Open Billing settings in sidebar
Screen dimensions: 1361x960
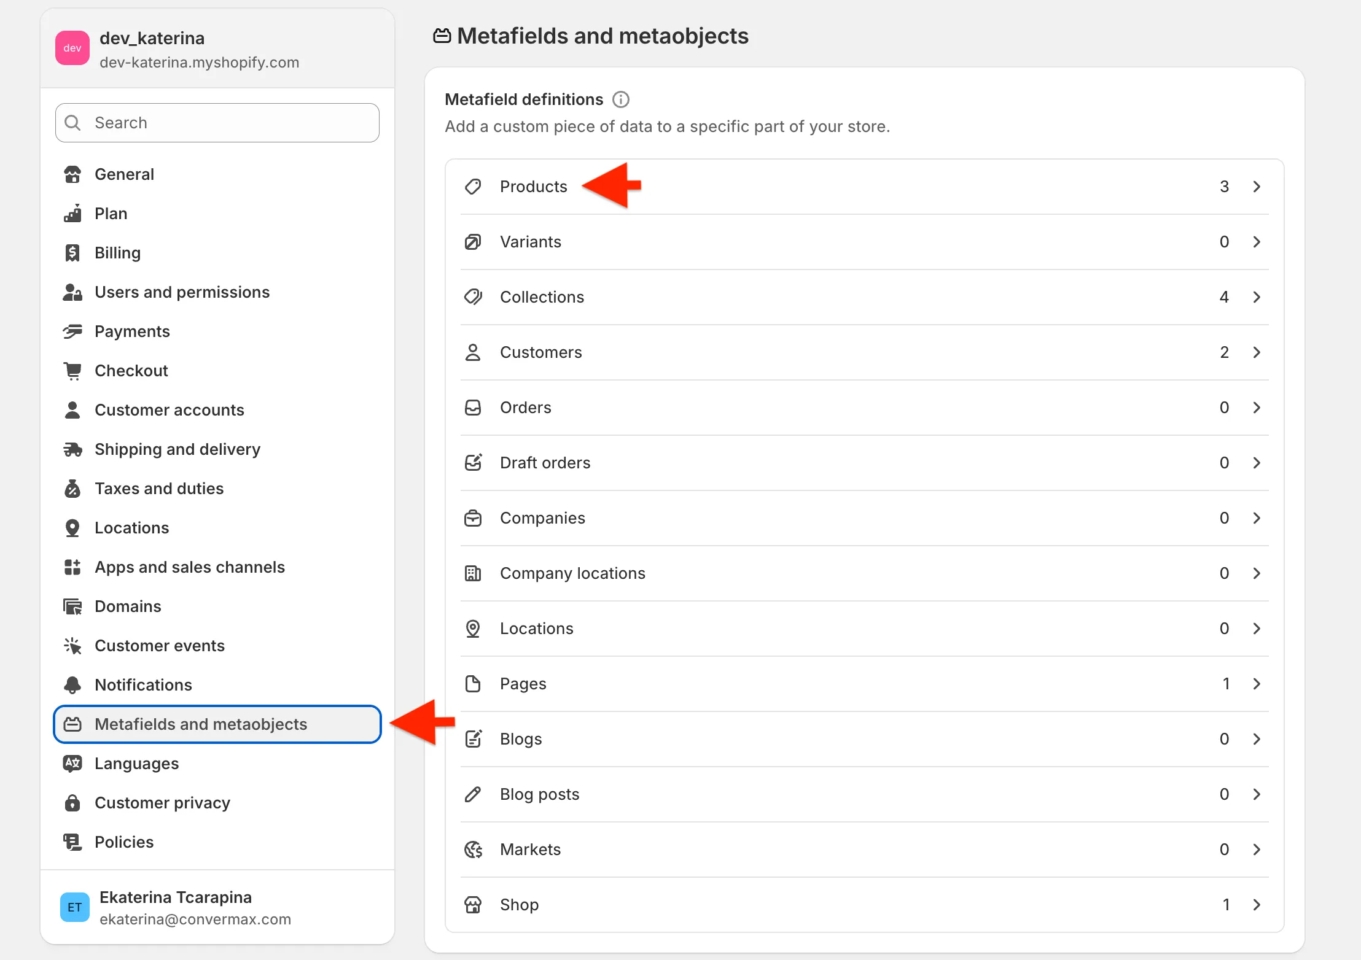(117, 253)
